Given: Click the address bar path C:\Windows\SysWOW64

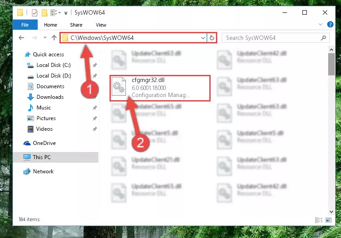Looking at the screenshot, I should click(102, 38).
